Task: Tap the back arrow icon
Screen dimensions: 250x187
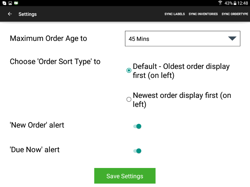Action: coord(10,14)
